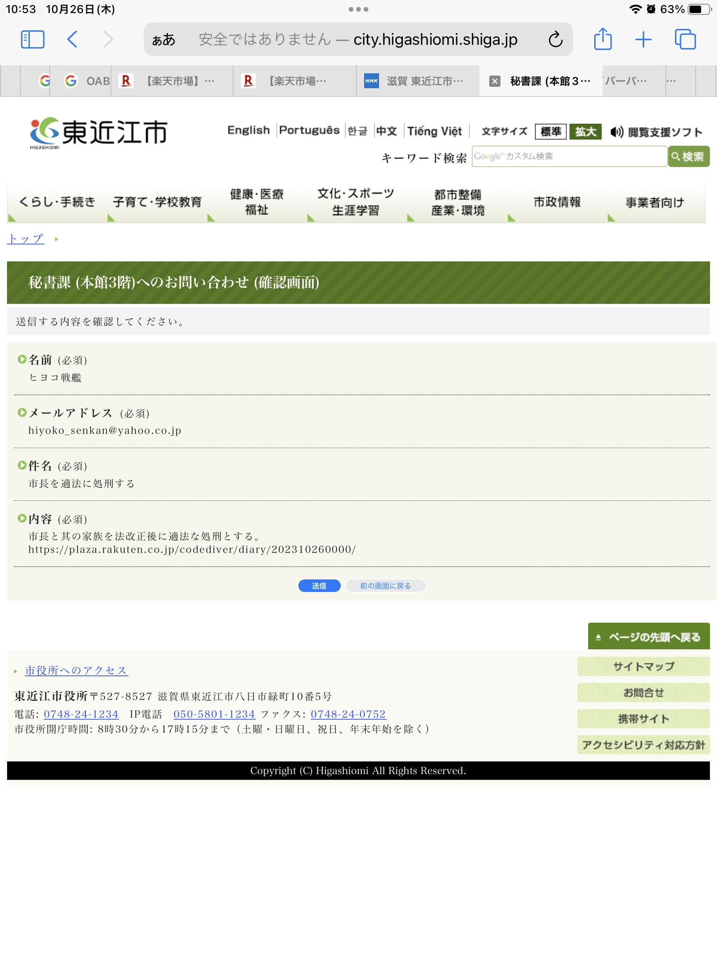Open the ぁあ page settings menu
This screenshot has height=956, width=717.
164,40
